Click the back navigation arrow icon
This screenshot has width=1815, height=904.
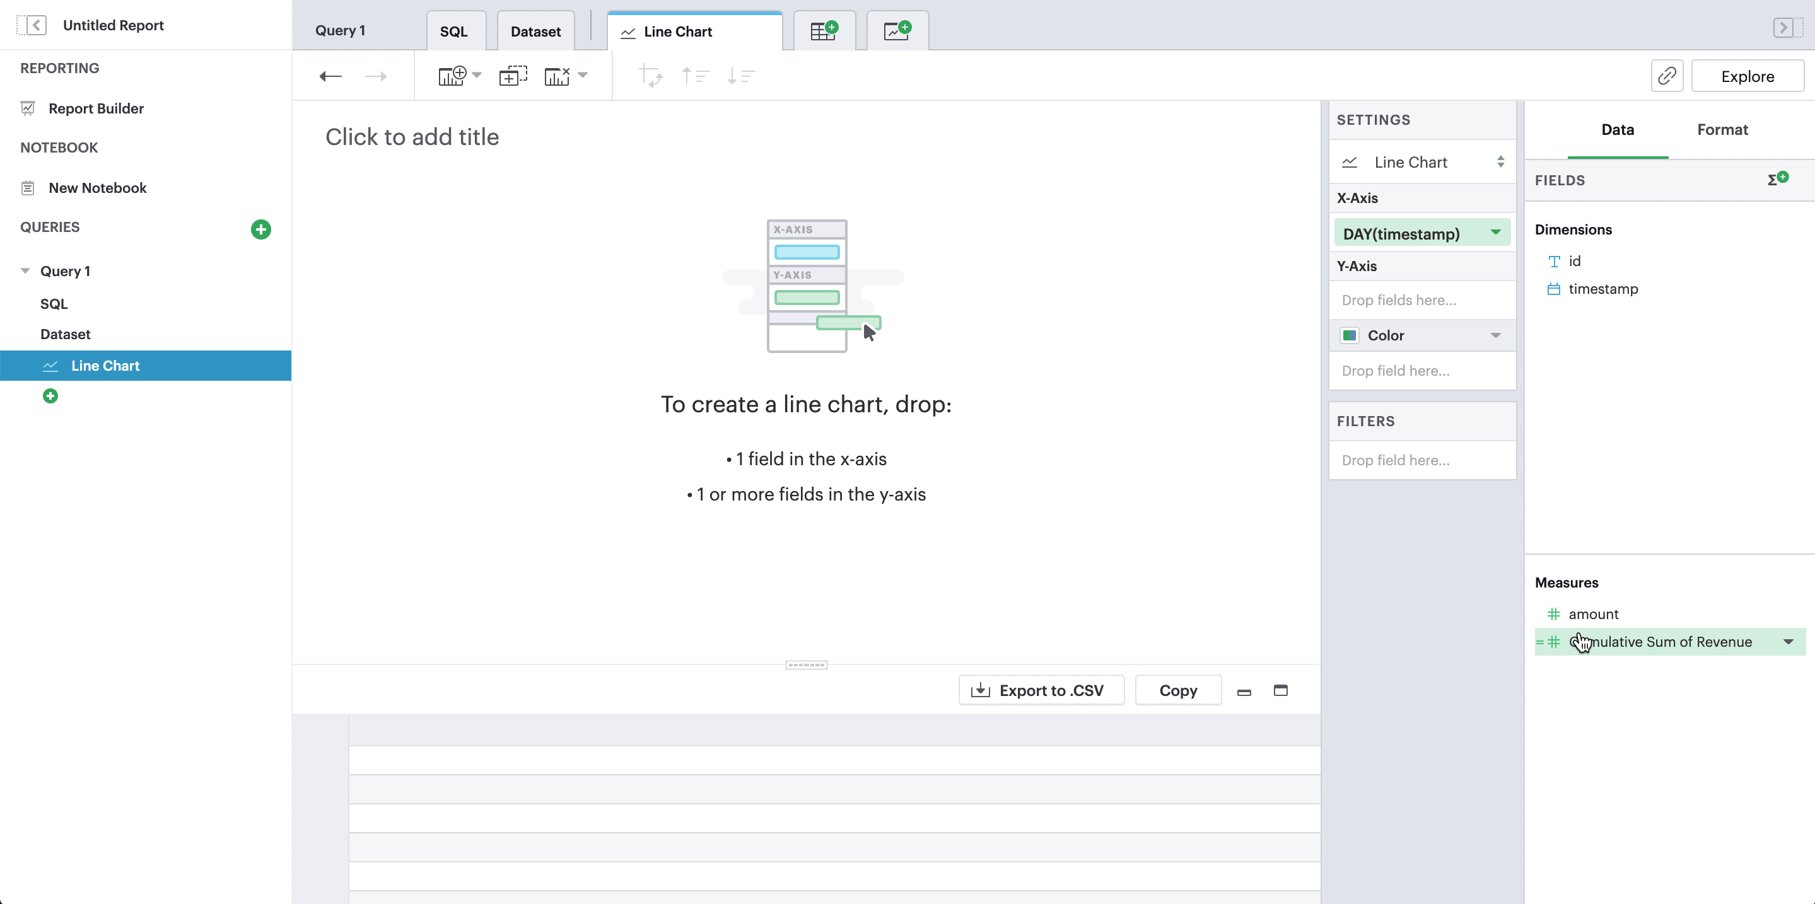(x=331, y=75)
